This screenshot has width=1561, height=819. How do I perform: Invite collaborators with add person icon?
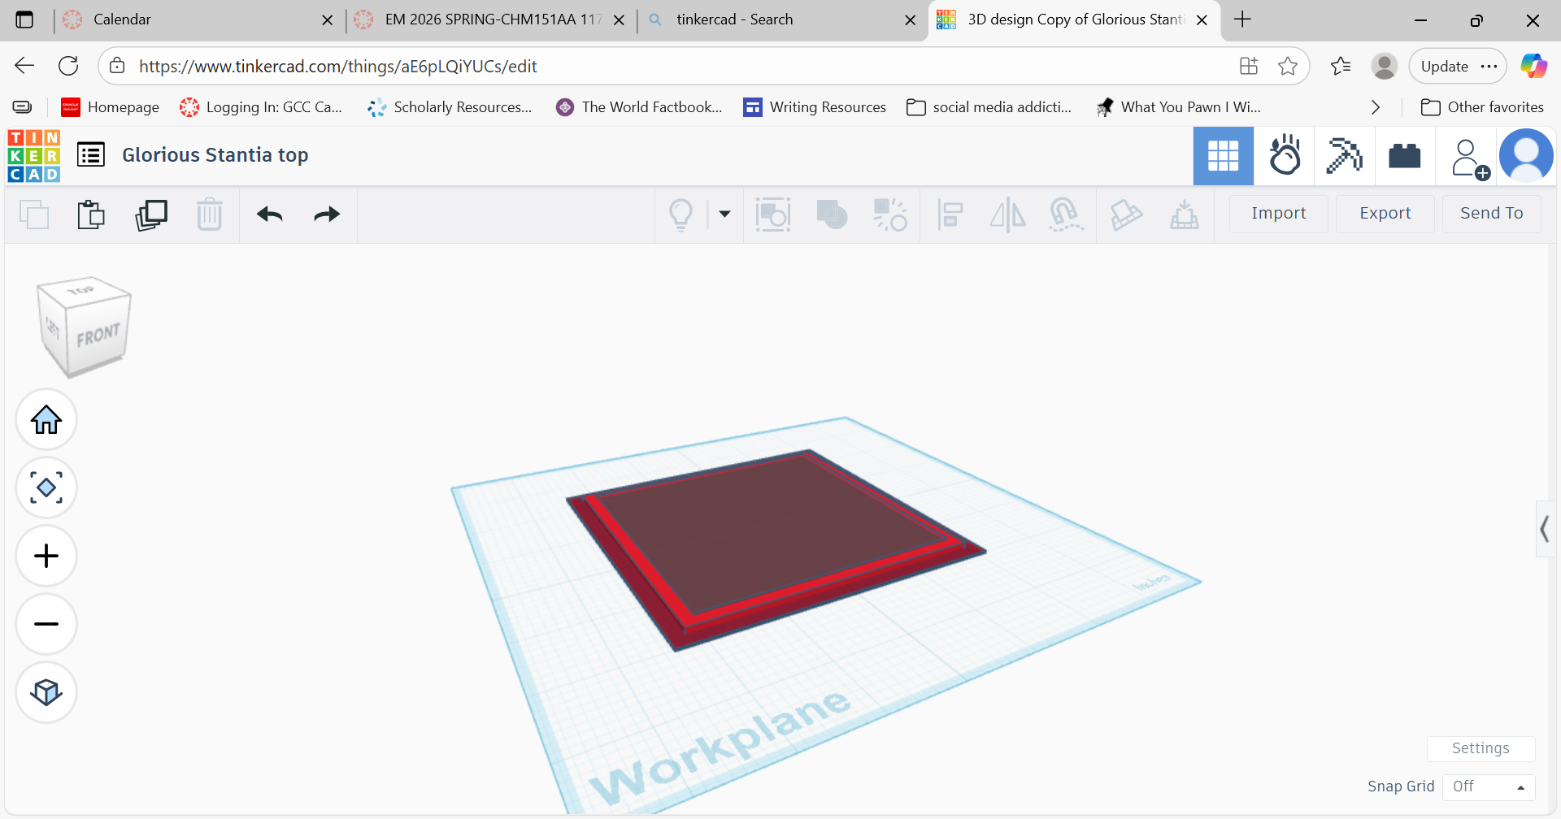[x=1470, y=158]
